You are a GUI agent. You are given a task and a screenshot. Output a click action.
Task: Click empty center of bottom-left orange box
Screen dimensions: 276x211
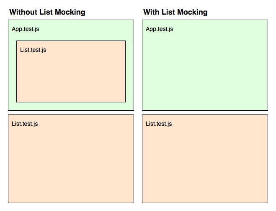click(x=71, y=163)
